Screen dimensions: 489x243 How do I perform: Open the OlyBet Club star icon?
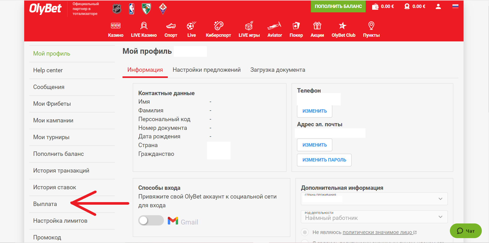[343, 25]
